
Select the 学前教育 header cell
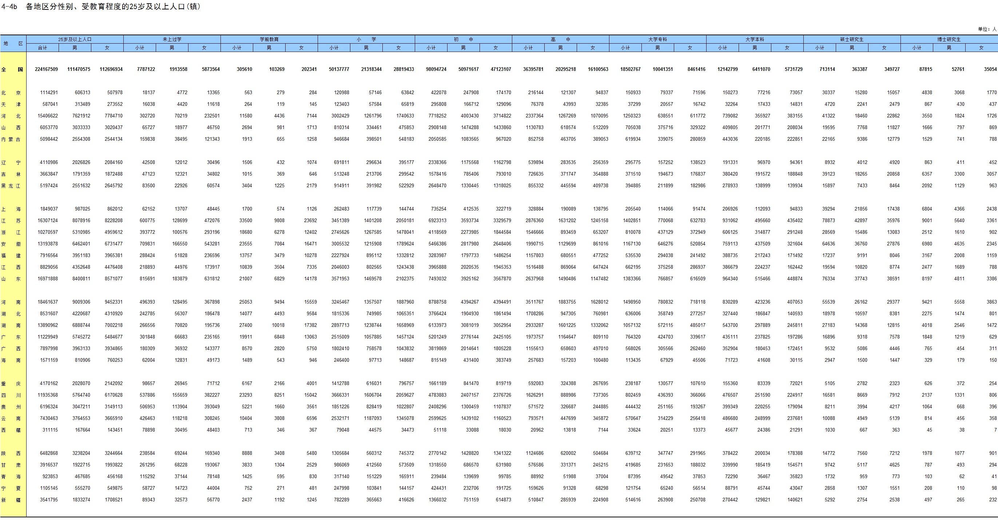pos(269,39)
